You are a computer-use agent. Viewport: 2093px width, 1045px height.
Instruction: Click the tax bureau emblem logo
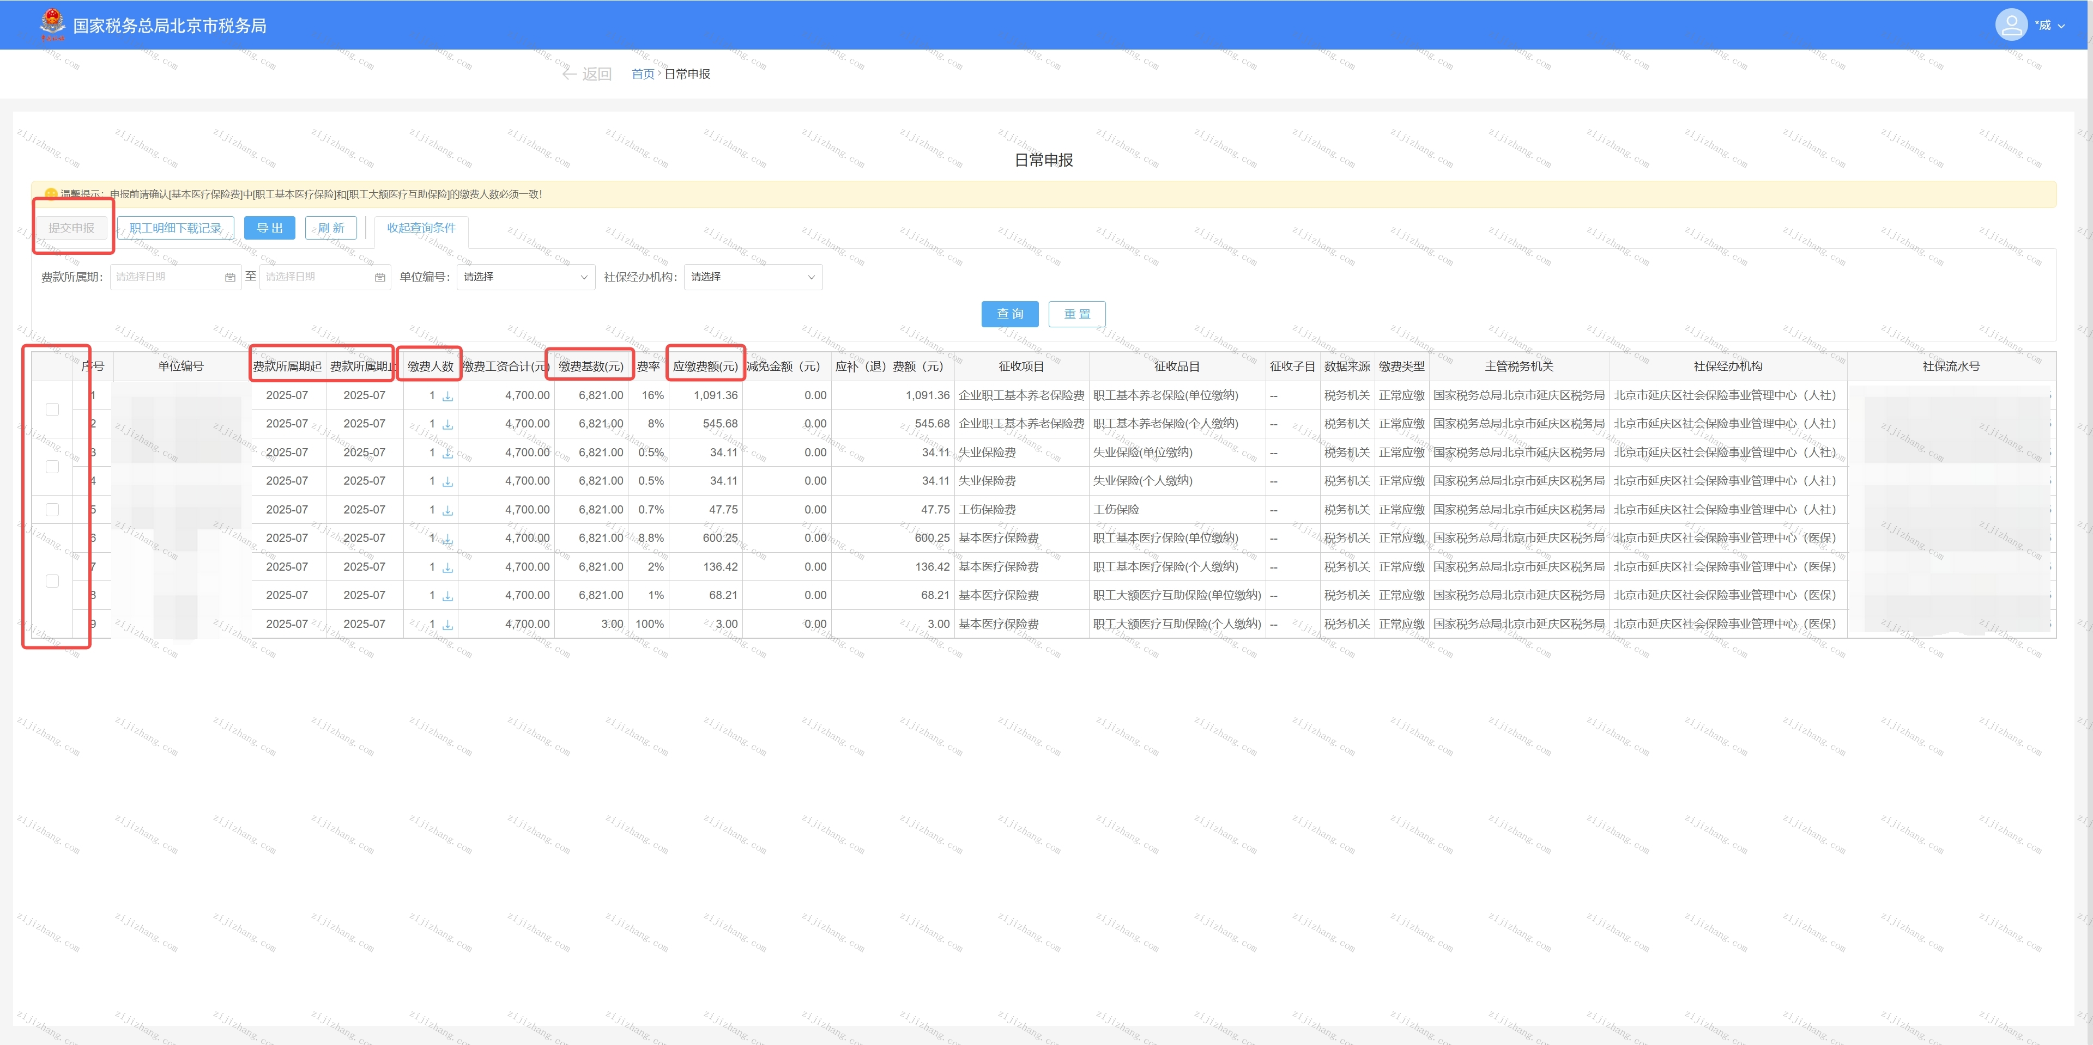[52, 25]
